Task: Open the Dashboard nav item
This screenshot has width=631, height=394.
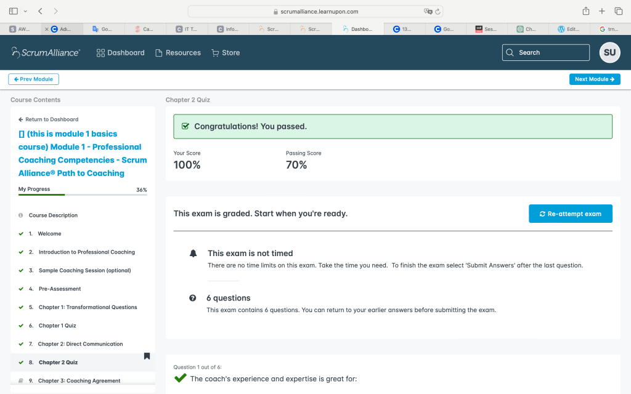Action: [120, 53]
